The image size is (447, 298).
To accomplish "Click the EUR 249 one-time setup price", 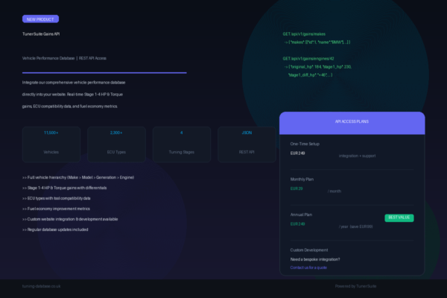I will (297, 153).
